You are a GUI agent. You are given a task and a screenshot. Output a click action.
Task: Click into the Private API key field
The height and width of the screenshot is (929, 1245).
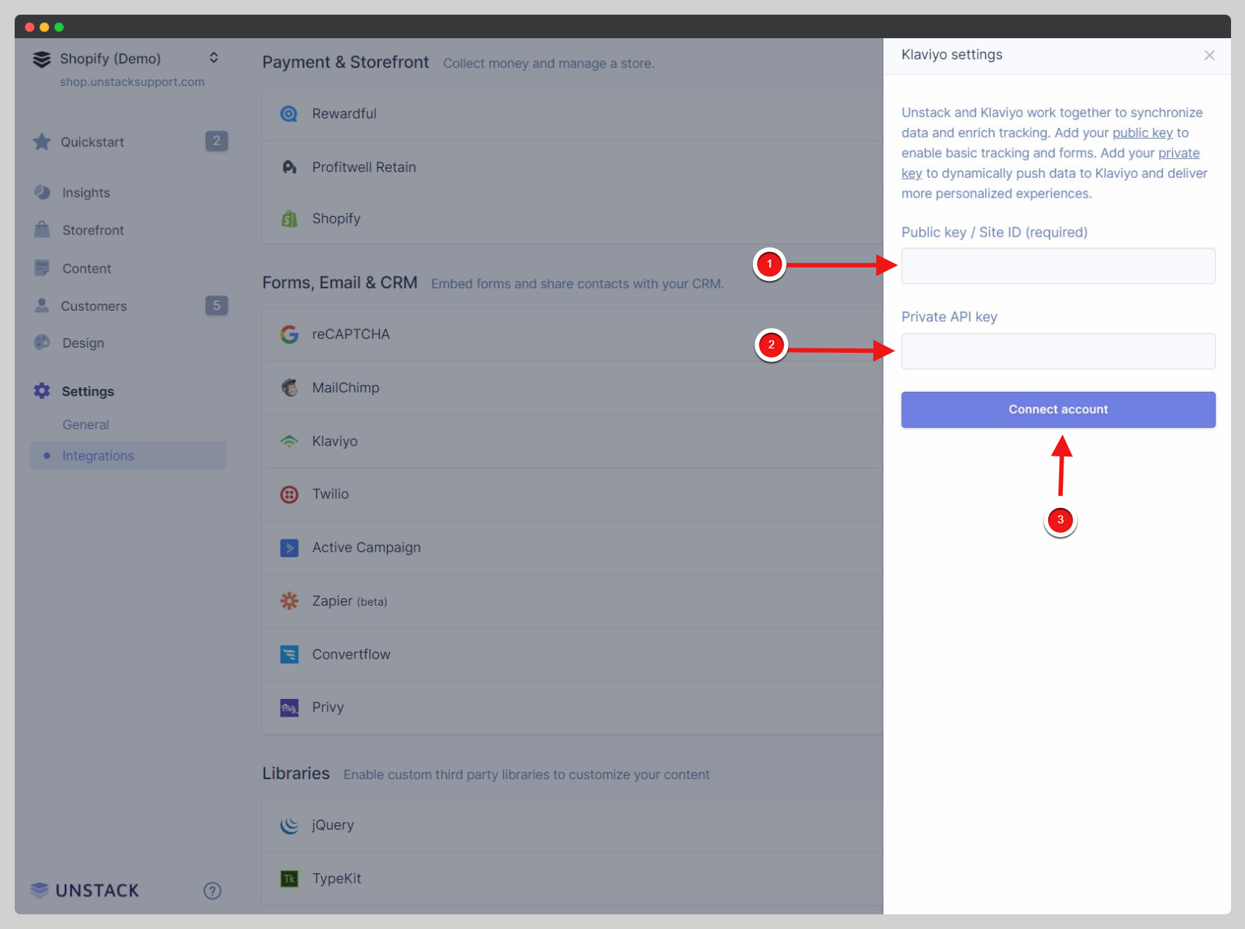click(1058, 351)
